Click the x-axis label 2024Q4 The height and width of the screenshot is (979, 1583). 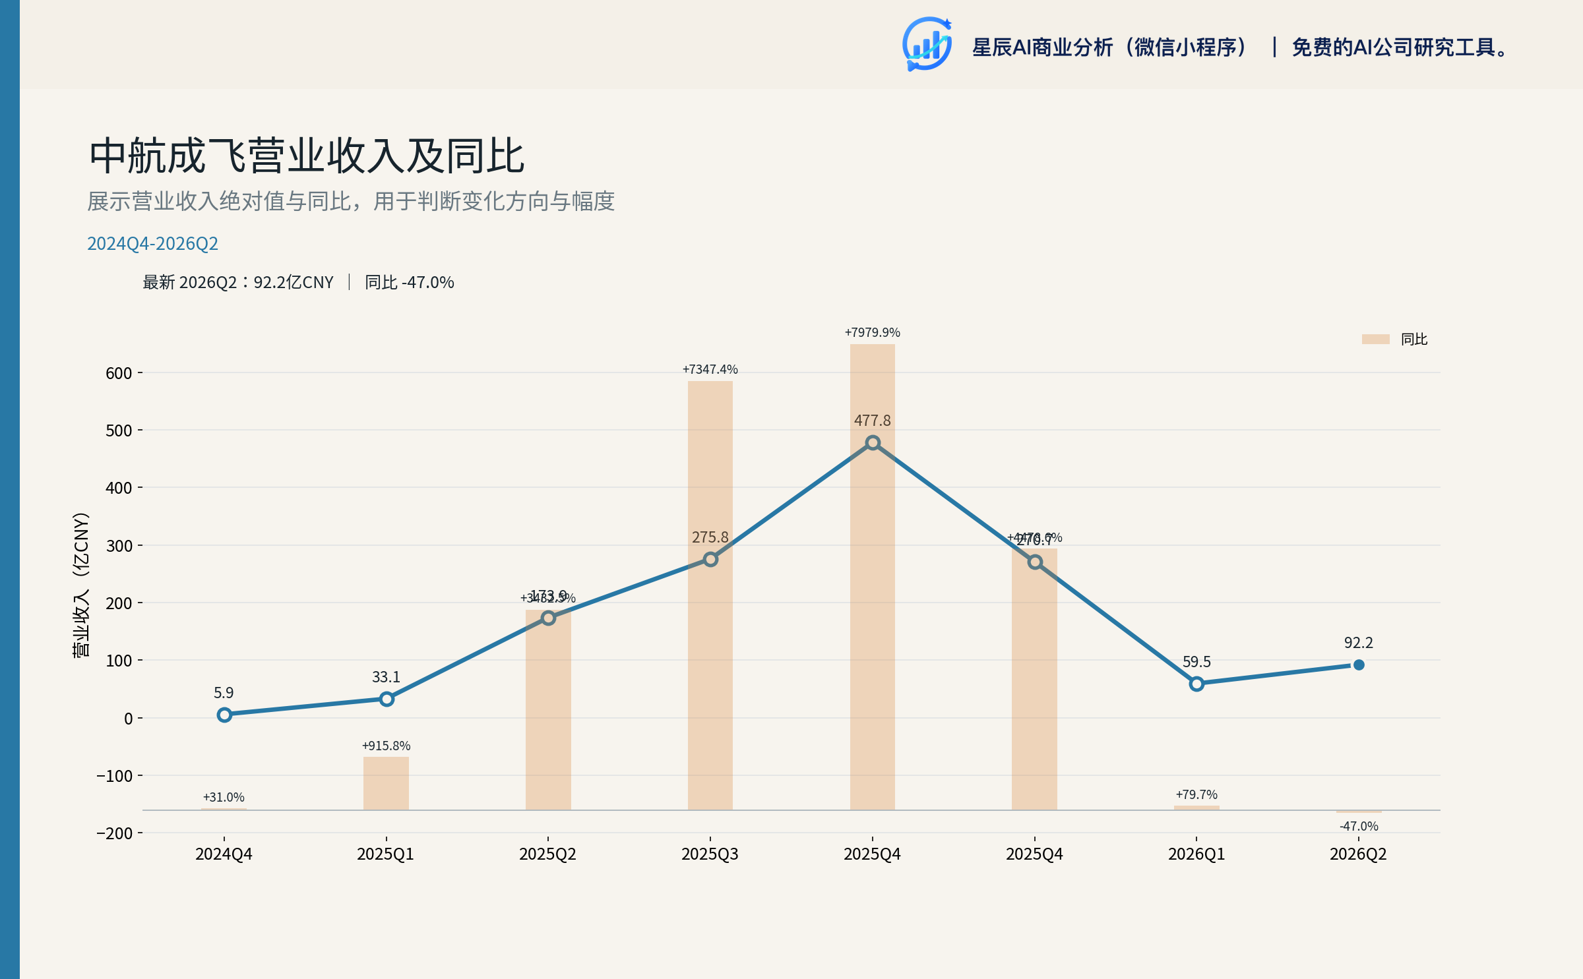[x=224, y=854]
